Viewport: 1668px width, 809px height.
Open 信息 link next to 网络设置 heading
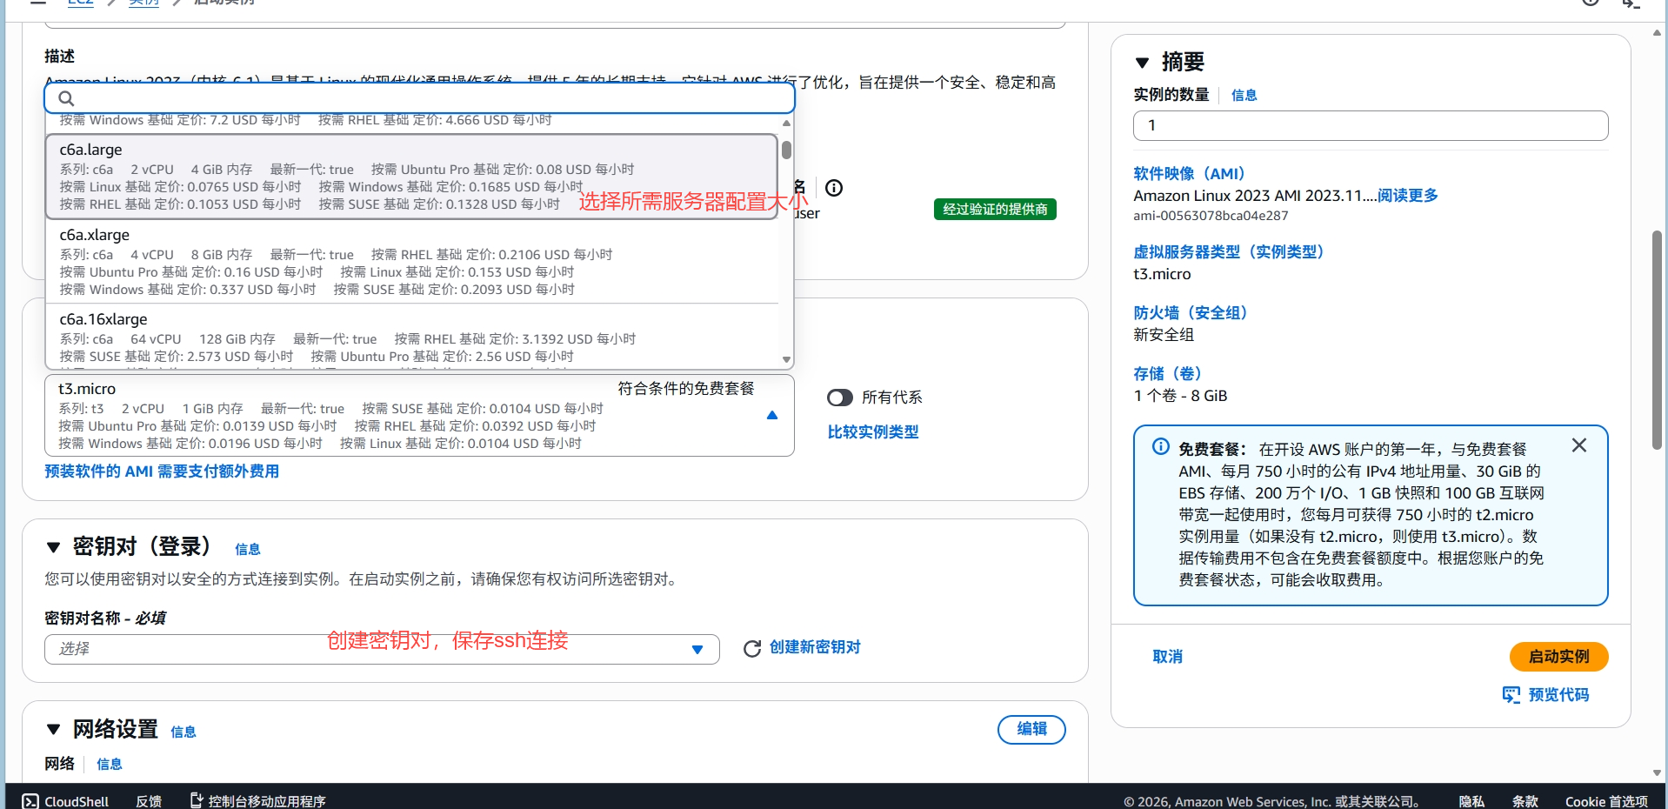(183, 732)
